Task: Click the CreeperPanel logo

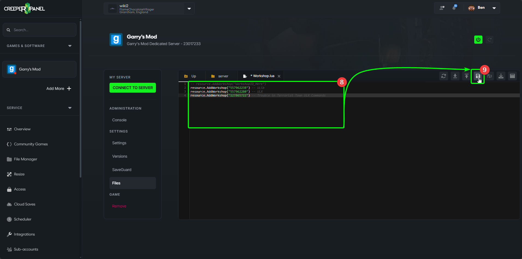Action: pos(24,8)
